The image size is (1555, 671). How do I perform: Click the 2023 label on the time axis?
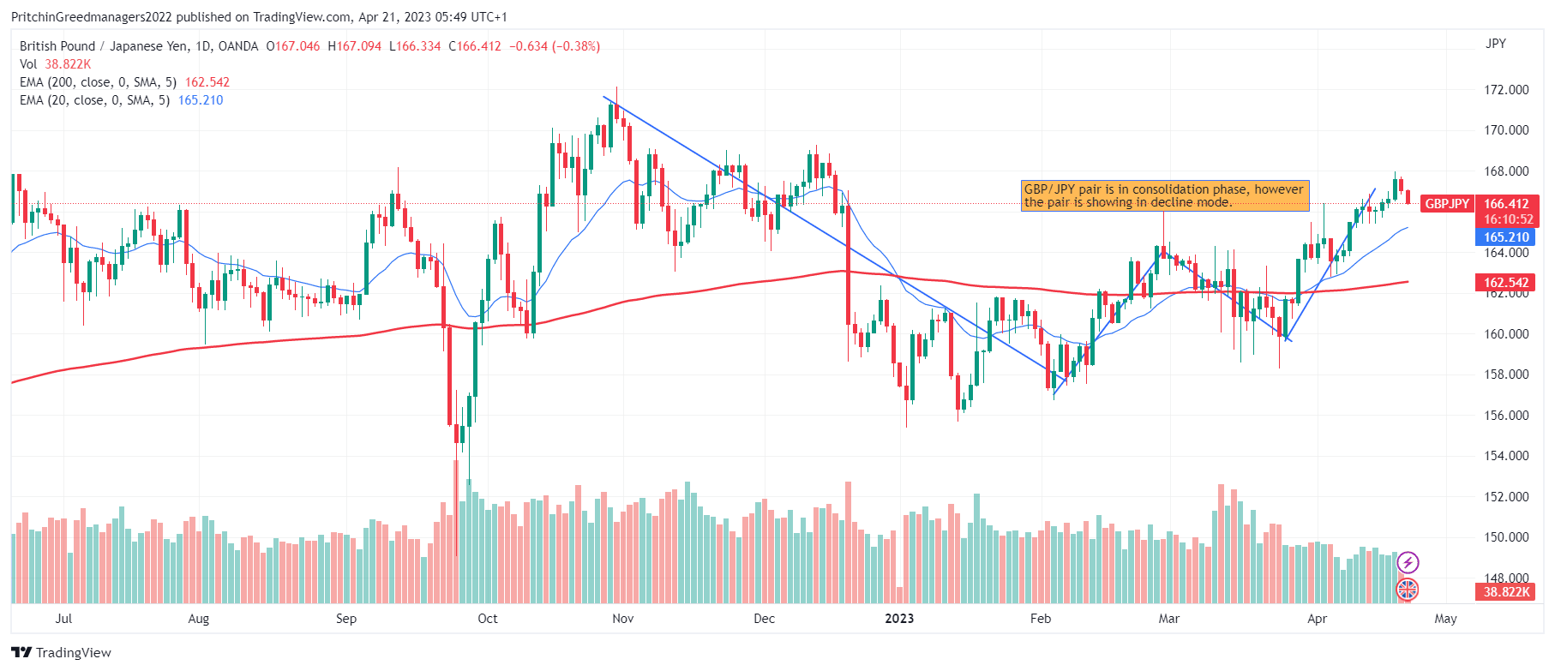(x=899, y=619)
